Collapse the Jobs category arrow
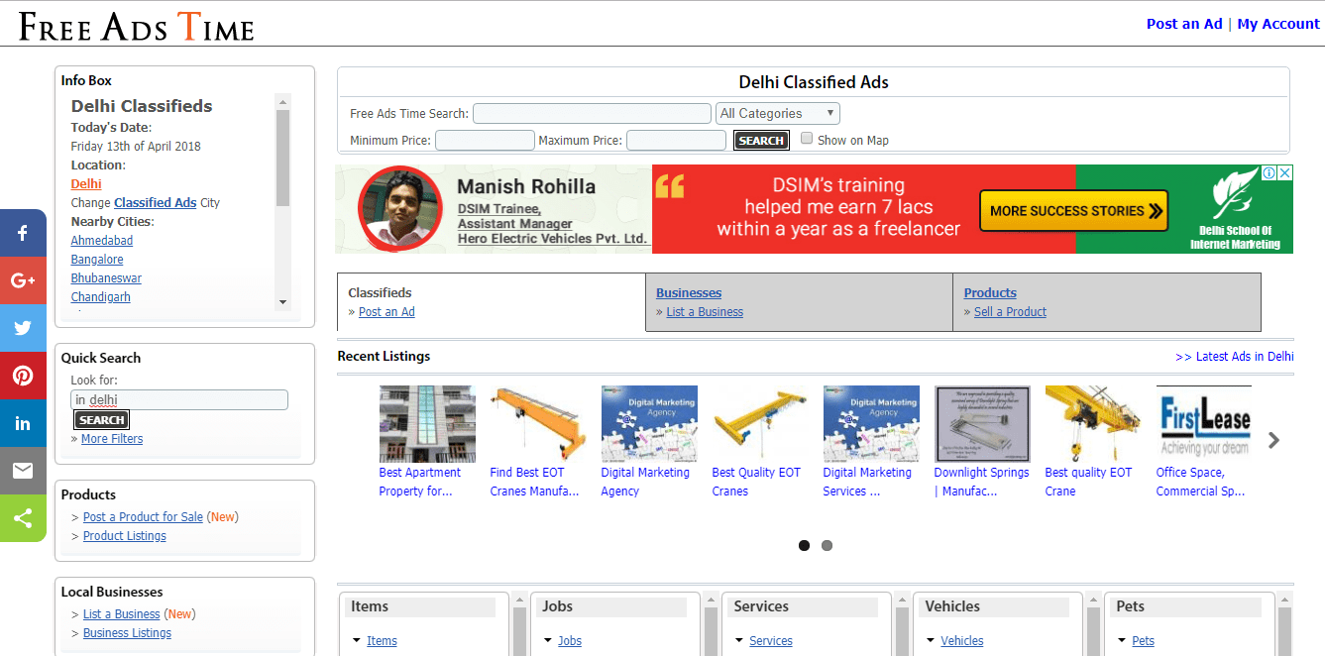 pos(548,640)
